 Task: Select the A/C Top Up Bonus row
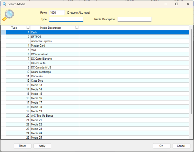click(x=97, y=116)
